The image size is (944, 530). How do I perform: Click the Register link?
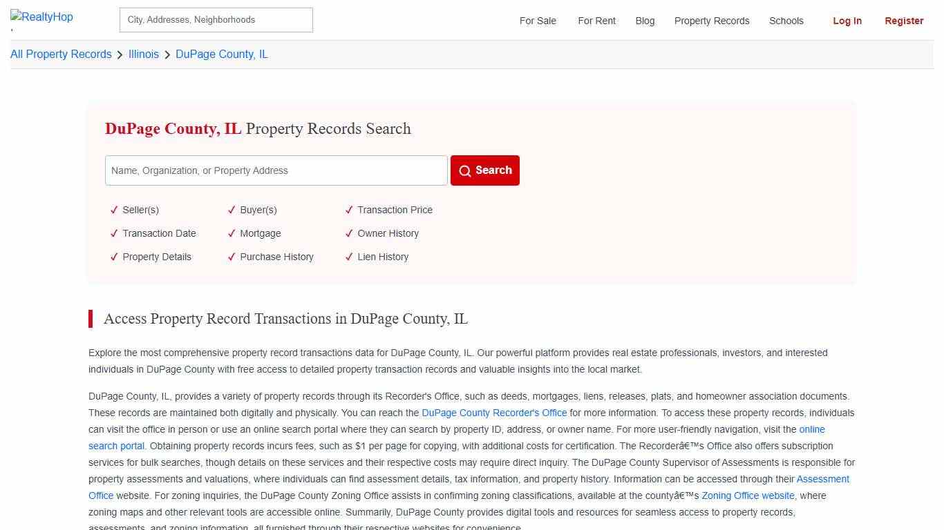click(x=904, y=21)
